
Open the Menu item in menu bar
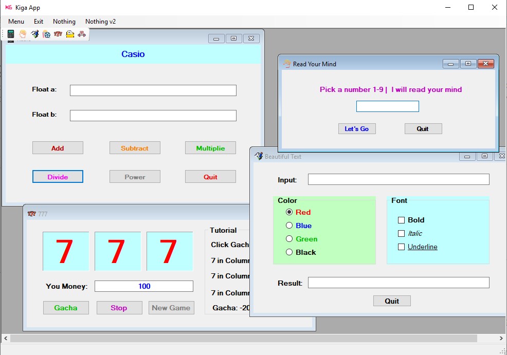(x=16, y=22)
